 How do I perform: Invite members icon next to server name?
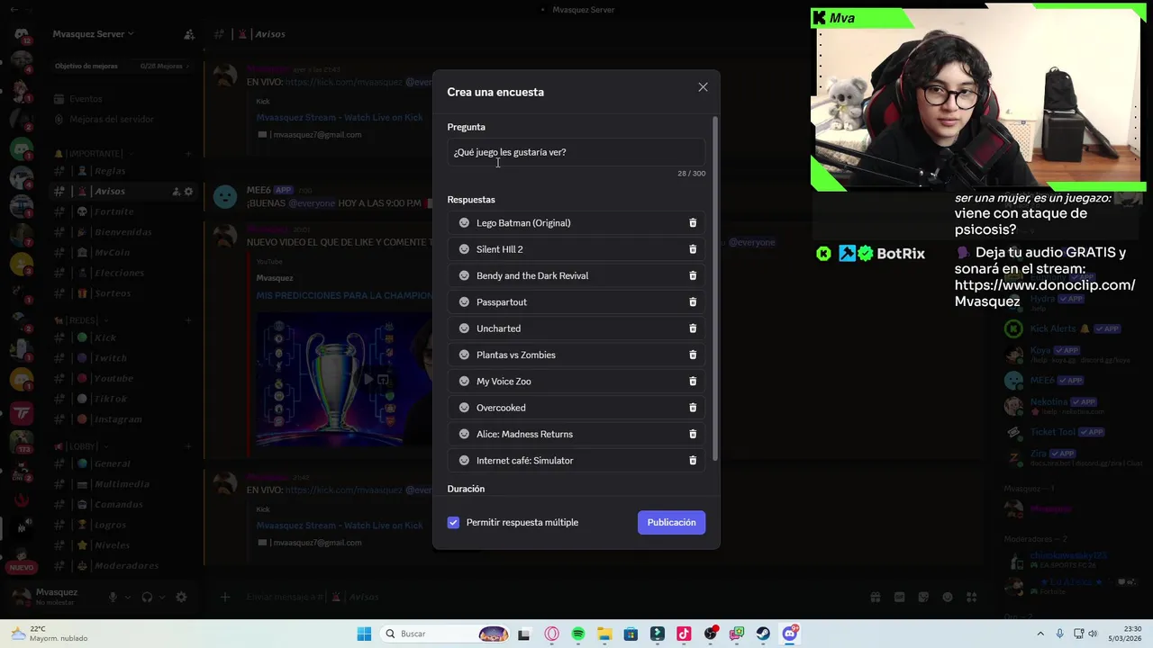pyautogui.click(x=188, y=34)
